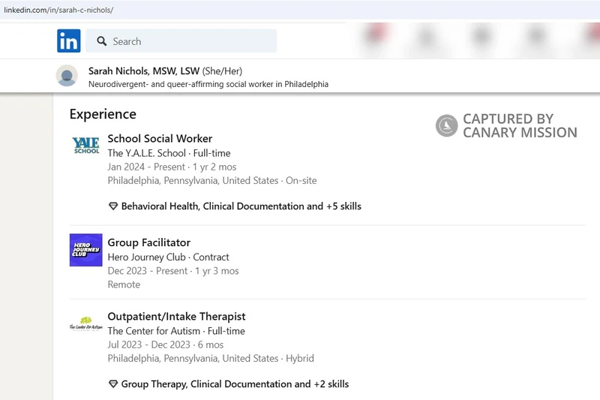The width and height of the screenshot is (600, 400).
Task: Open the Y.A.L.E. School company logo
Action: (85, 146)
